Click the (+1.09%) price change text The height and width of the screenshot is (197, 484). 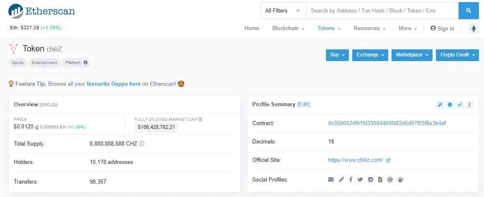tap(77, 127)
